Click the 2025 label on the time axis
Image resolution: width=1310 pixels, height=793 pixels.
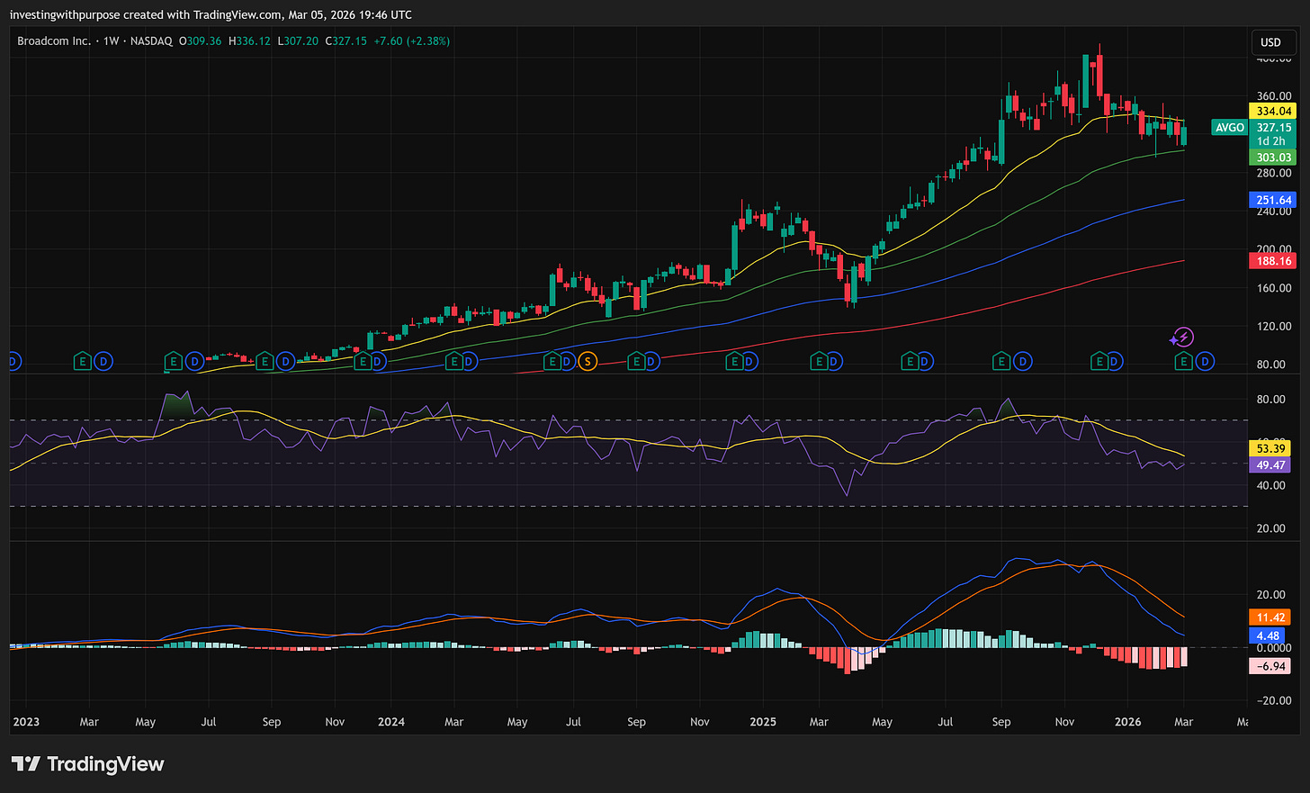coord(763,722)
